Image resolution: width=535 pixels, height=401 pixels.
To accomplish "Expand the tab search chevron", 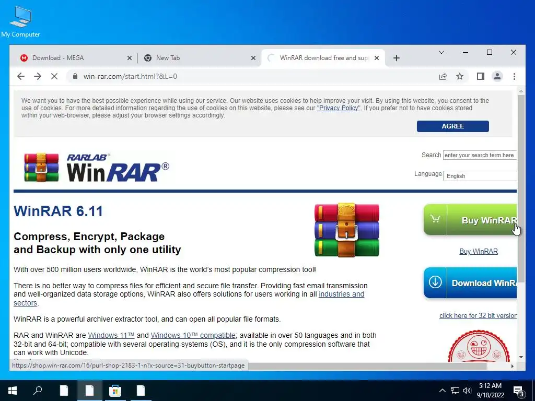I will 441,52.
